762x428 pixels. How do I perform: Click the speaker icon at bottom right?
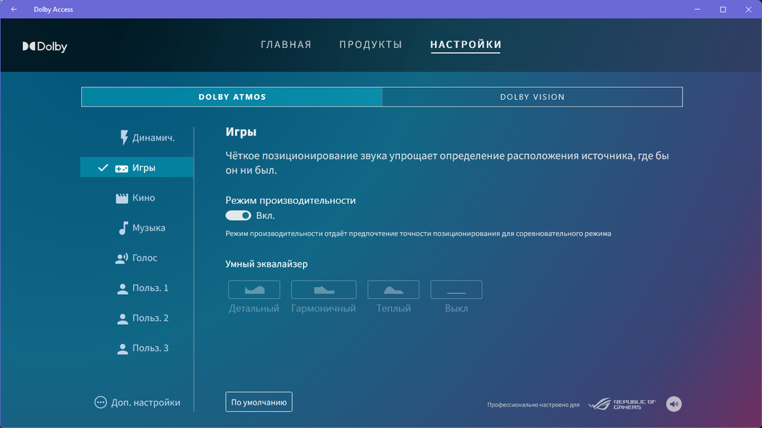pyautogui.click(x=673, y=404)
